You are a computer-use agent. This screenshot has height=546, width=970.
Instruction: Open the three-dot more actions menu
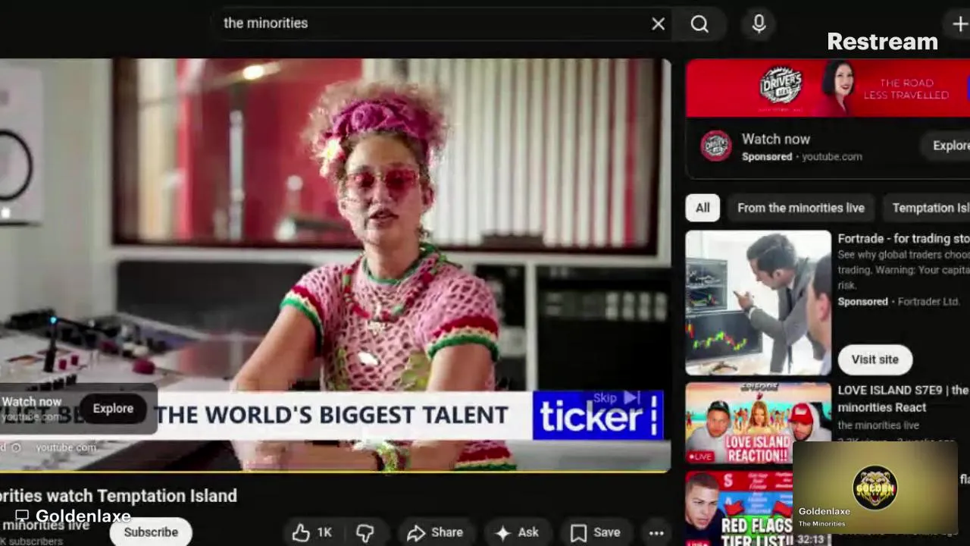tap(656, 533)
